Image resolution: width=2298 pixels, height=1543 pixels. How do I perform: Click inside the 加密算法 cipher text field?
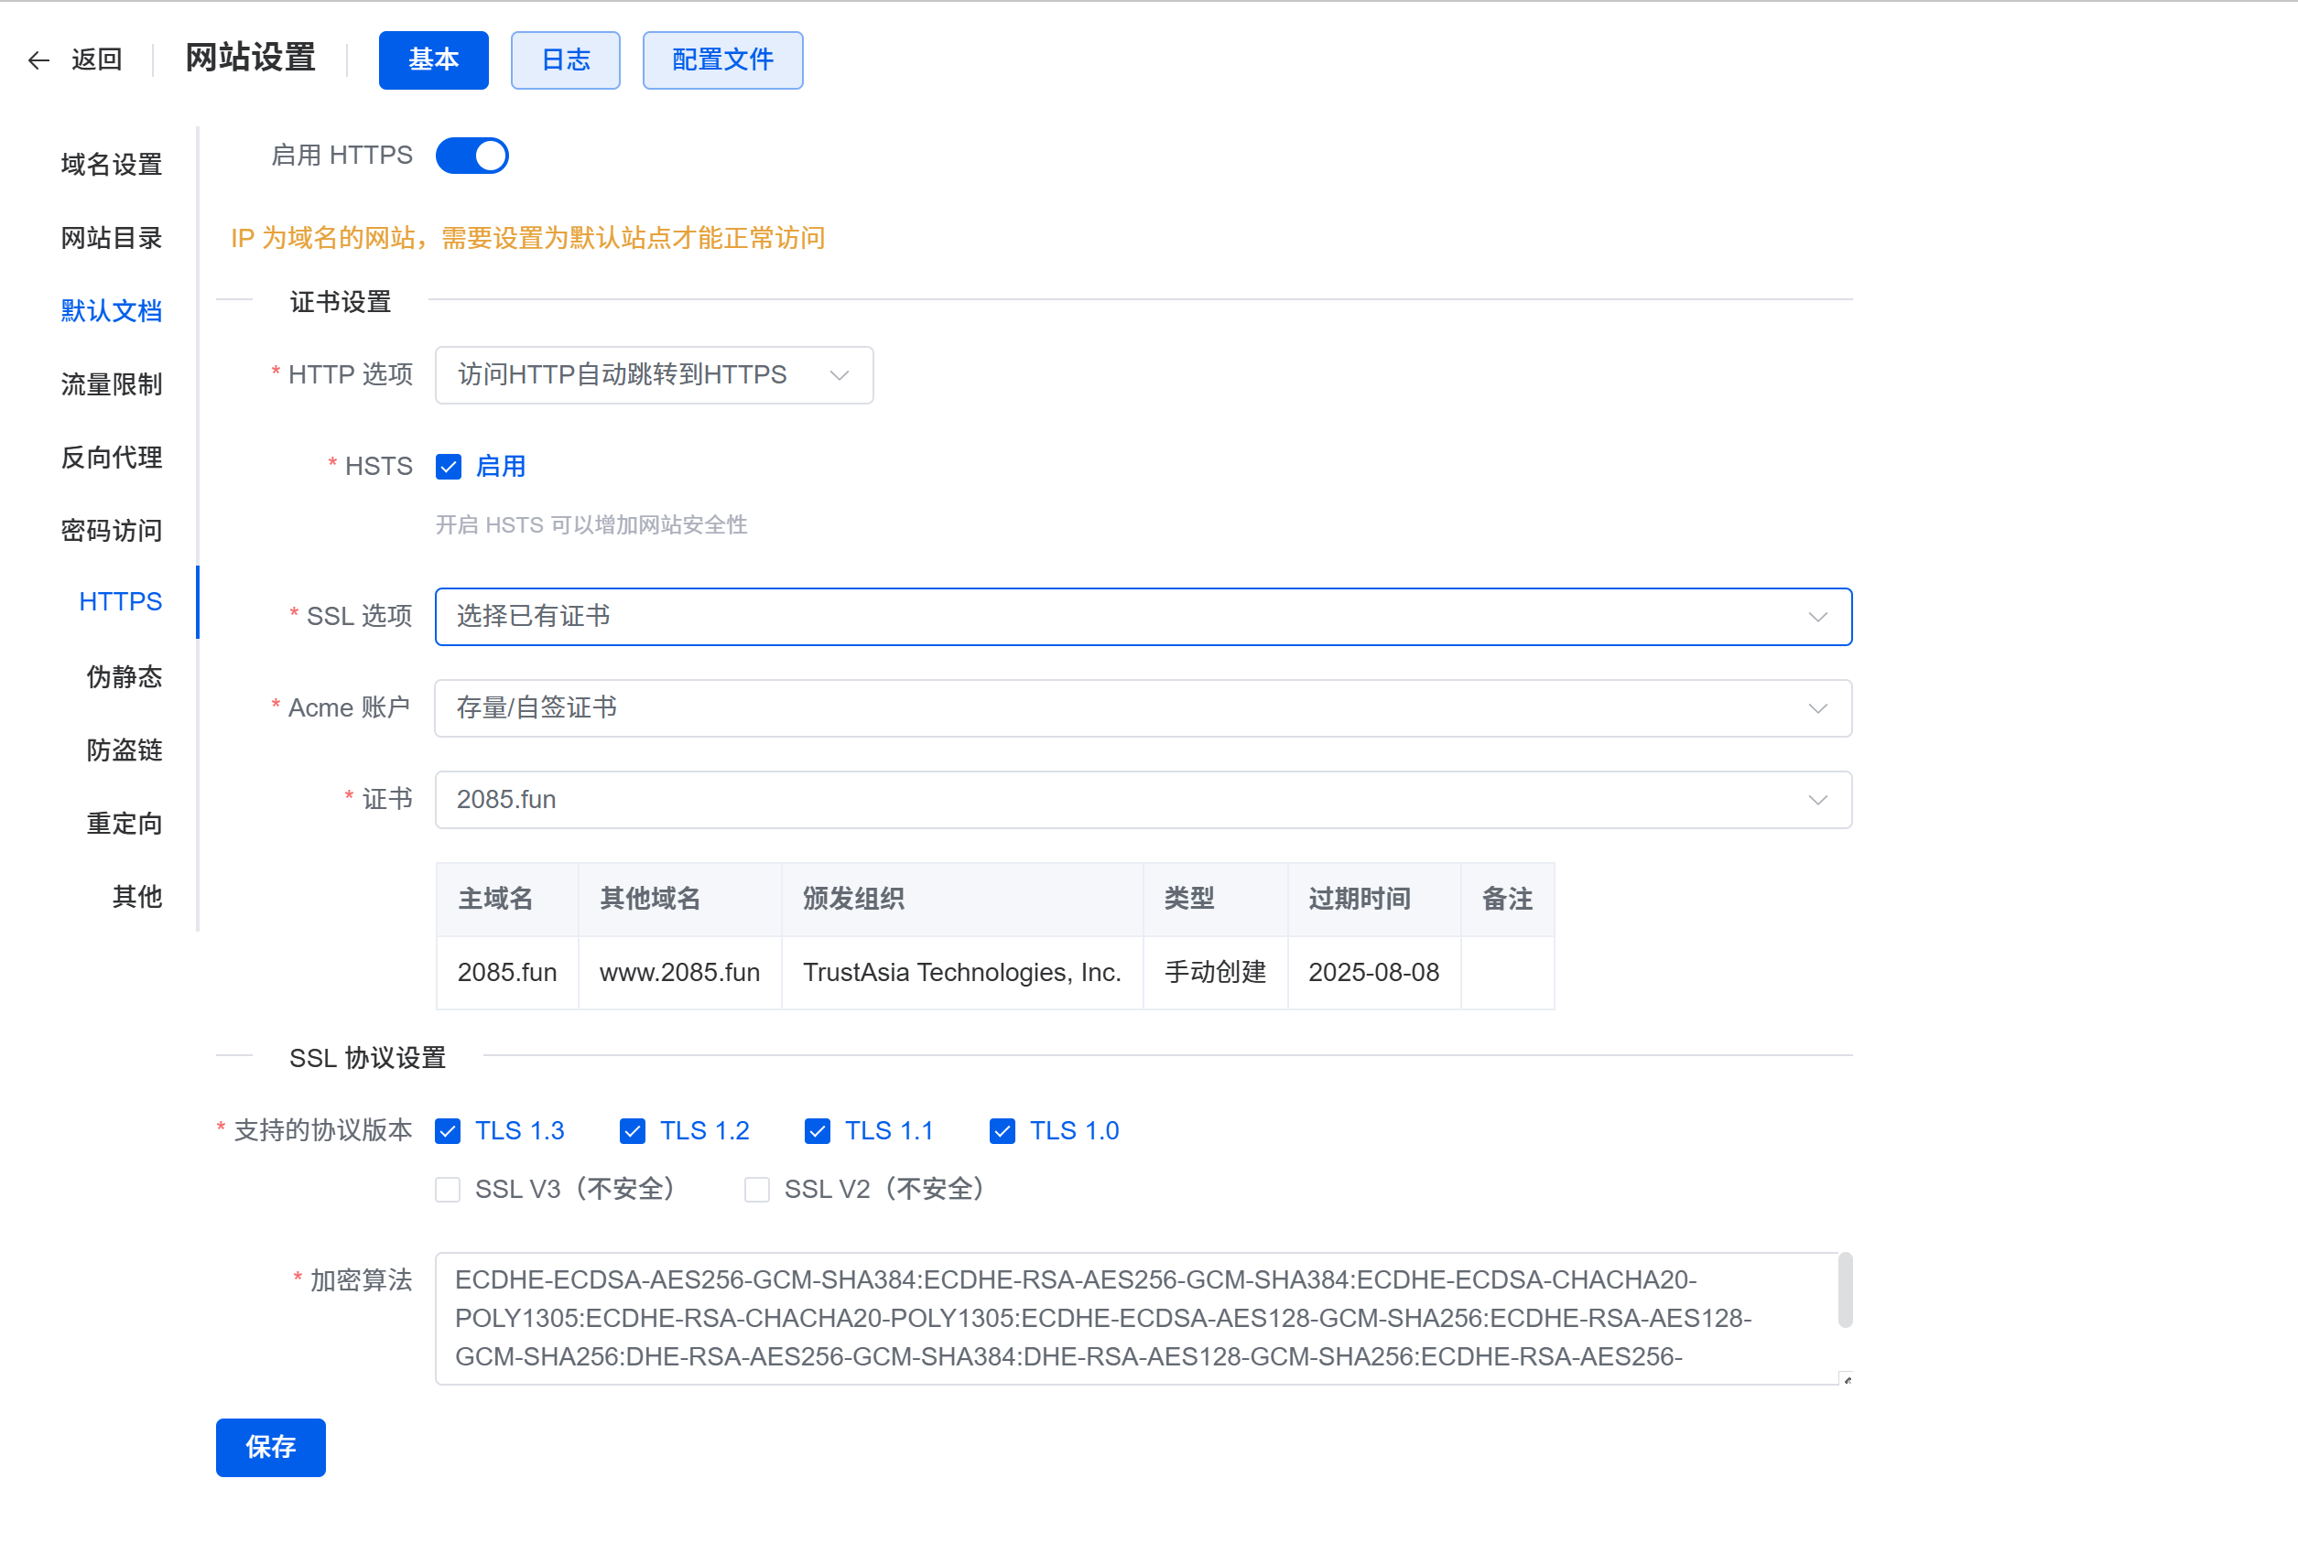(1132, 1318)
